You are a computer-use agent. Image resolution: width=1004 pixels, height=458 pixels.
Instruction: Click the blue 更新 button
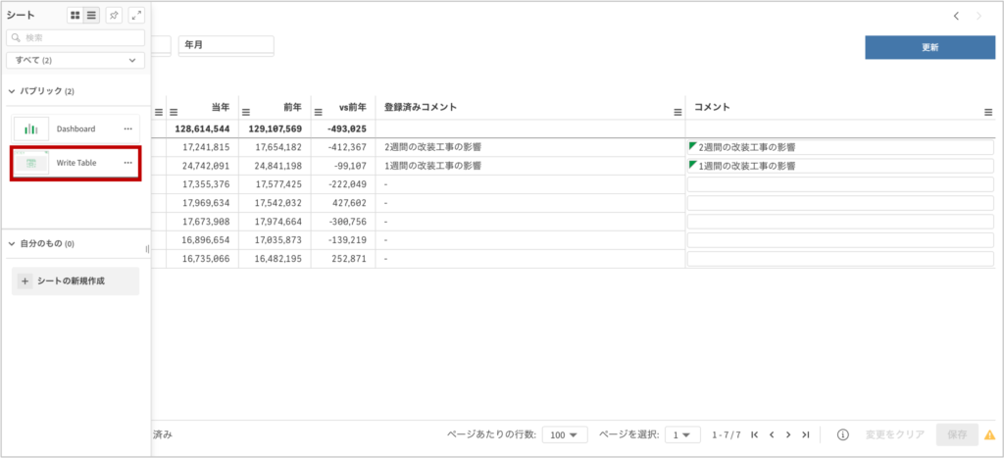point(929,47)
